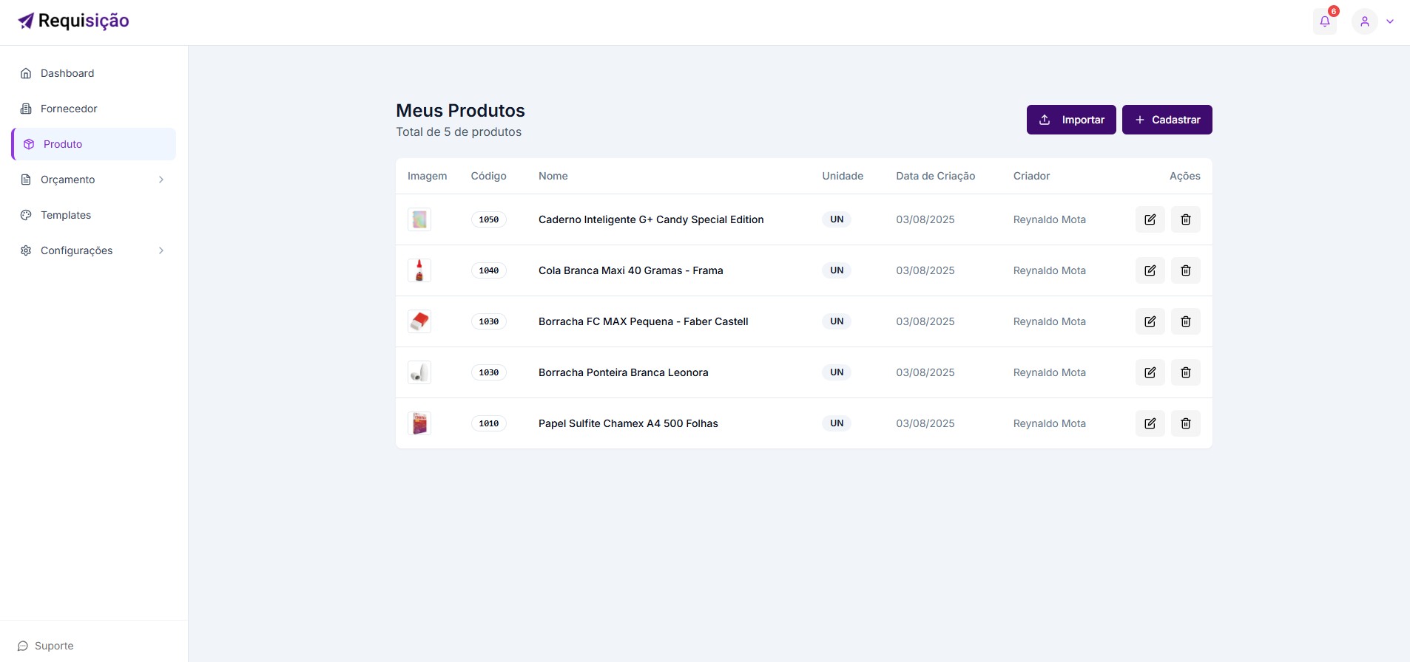Open the Fornecedor section
Viewport: 1410px width, 662px height.
(x=69, y=109)
